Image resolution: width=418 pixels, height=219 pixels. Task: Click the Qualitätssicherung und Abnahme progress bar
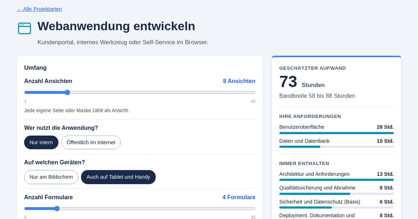(x=336, y=194)
